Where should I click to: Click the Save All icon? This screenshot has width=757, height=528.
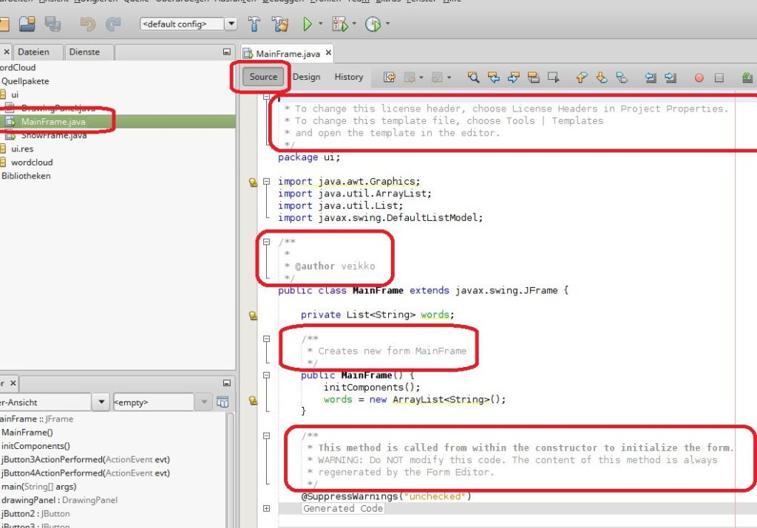52,24
